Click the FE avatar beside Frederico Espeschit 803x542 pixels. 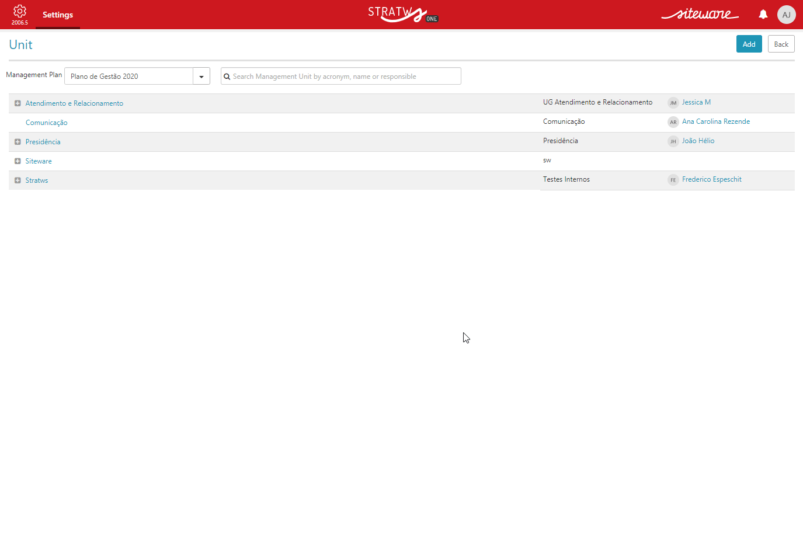tap(673, 180)
